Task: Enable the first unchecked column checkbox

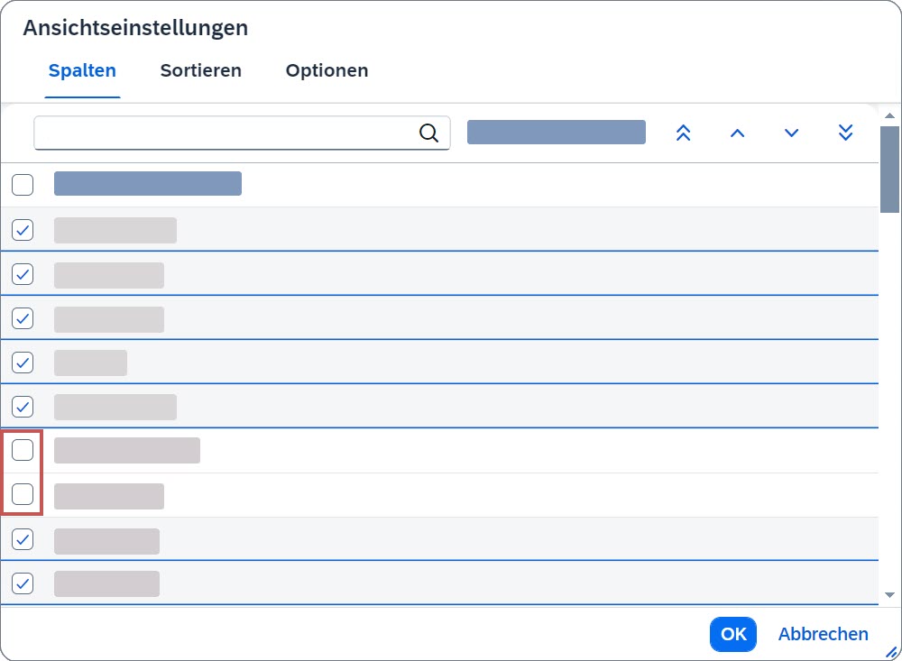Action: coord(23,449)
